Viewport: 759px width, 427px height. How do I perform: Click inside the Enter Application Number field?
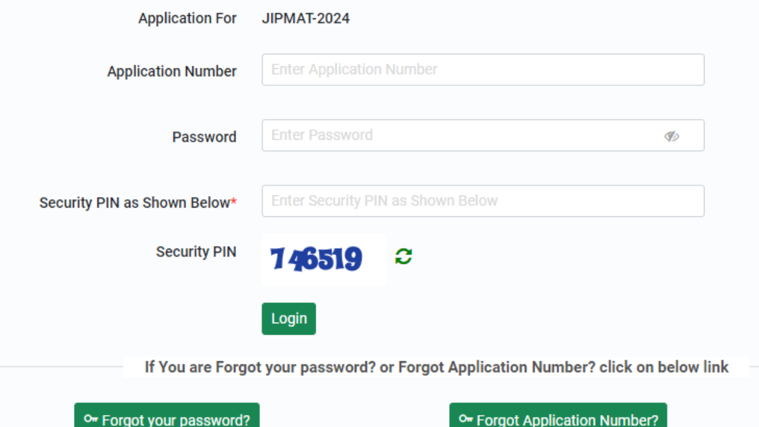[x=483, y=70]
